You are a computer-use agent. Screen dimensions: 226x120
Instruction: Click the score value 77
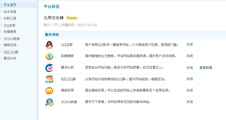pos(55,25)
